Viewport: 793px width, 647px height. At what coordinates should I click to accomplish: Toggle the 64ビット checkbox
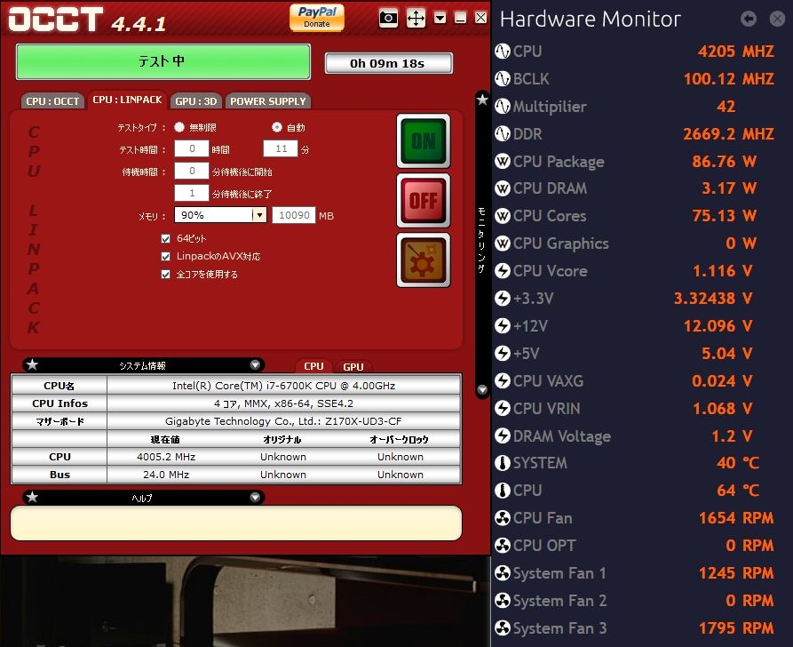click(x=165, y=238)
